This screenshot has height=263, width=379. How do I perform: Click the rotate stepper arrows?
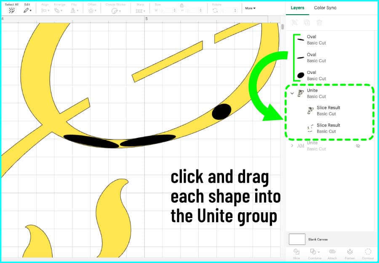click(x=235, y=11)
